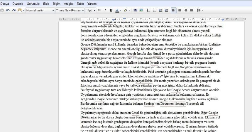This screenshot has height=132, width=252.
Task: Undo the last action
Action: pyautogui.click(x=8, y=10)
